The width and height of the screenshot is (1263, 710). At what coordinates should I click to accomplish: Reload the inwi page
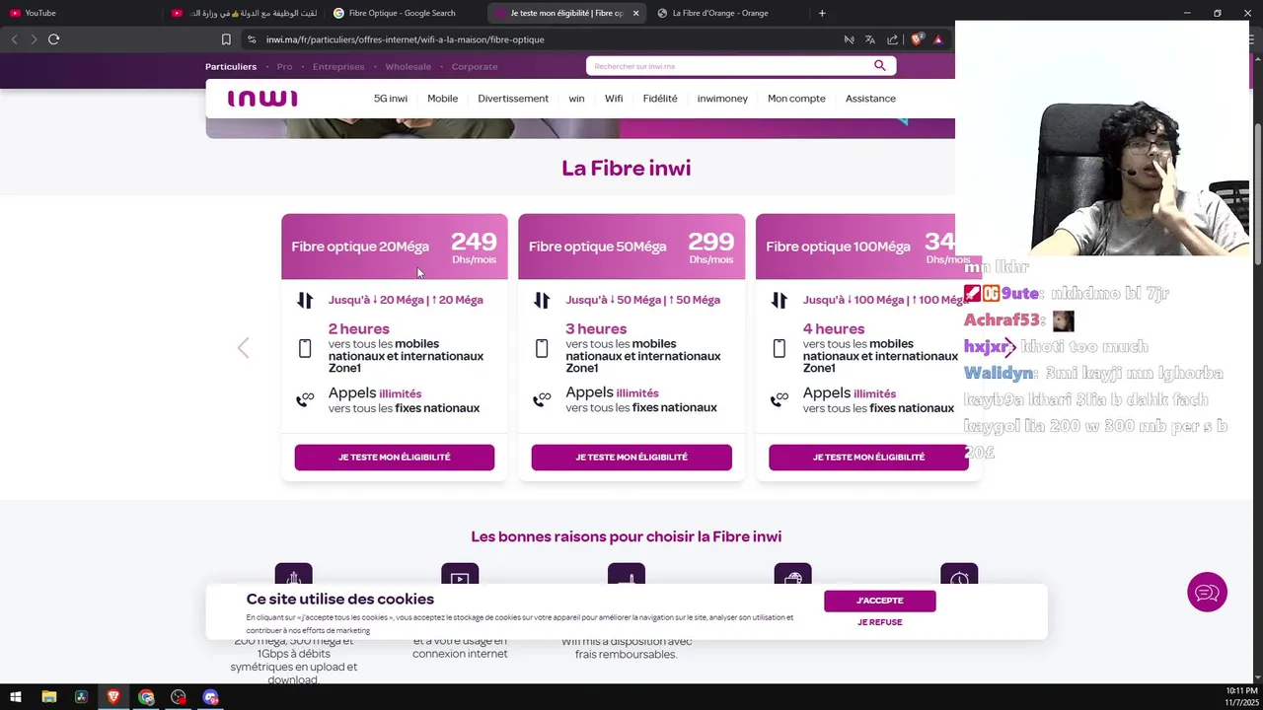click(54, 39)
